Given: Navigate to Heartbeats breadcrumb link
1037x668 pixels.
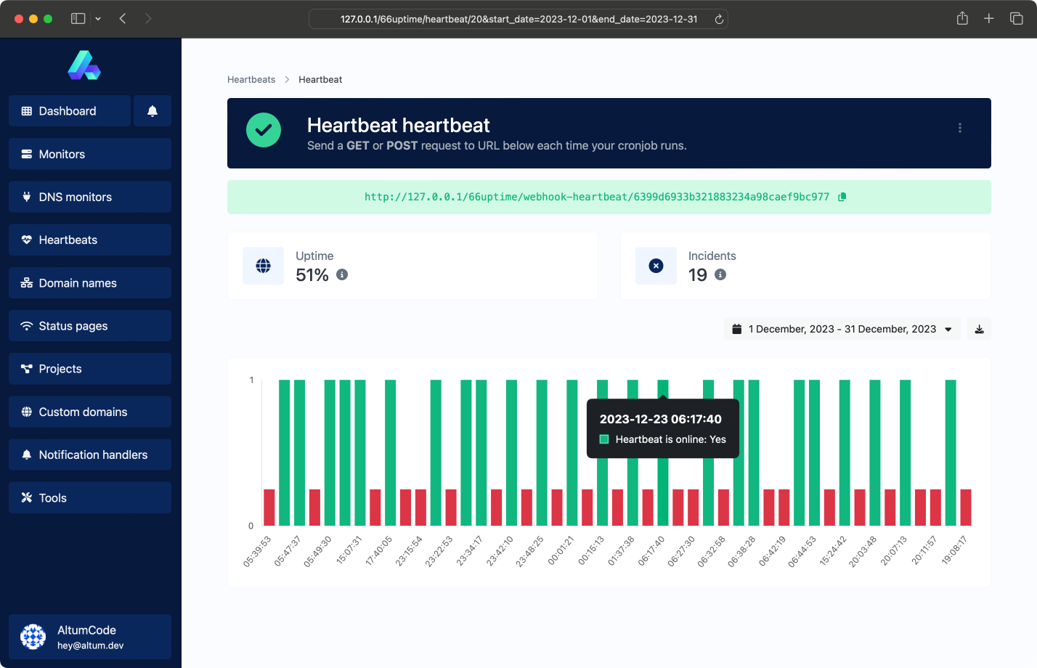Looking at the screenshot, I should (251, 79).
